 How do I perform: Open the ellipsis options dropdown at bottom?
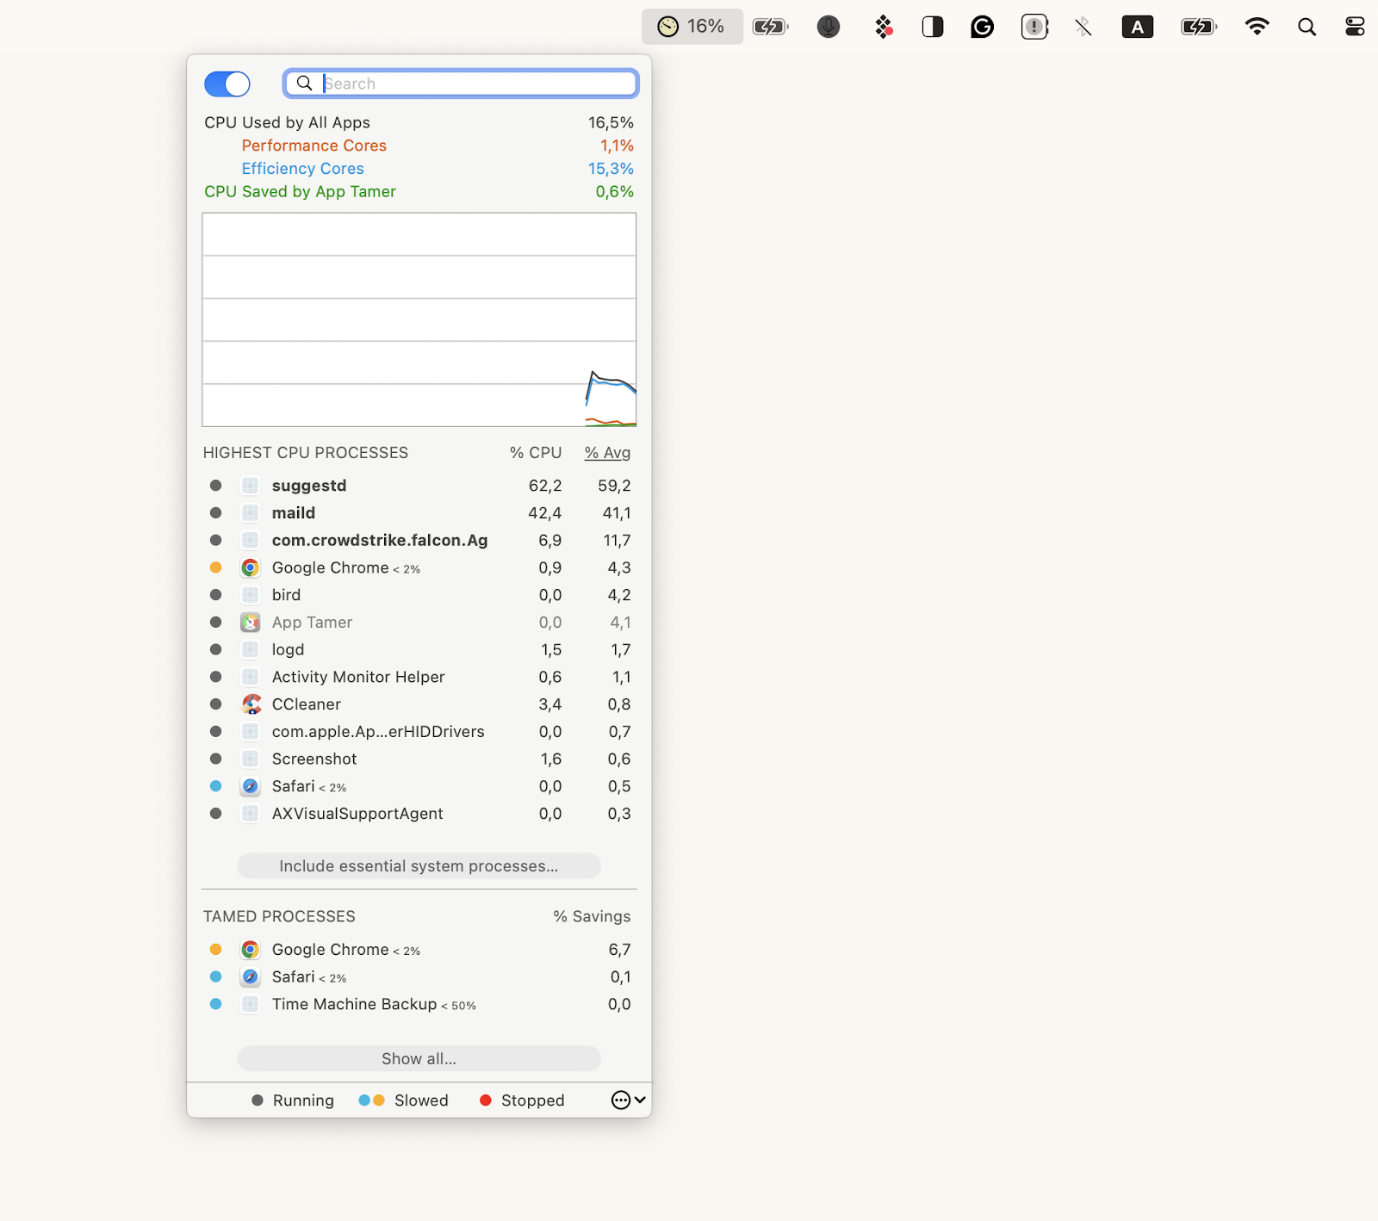[628, 1100]
